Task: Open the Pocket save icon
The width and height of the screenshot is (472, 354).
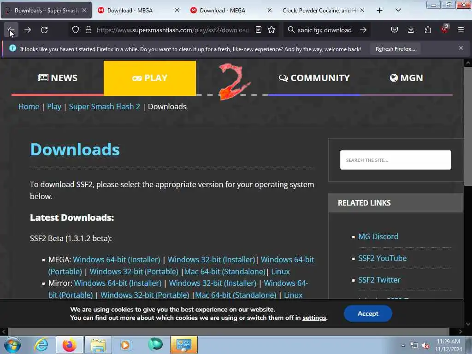Action: (395, 30)
